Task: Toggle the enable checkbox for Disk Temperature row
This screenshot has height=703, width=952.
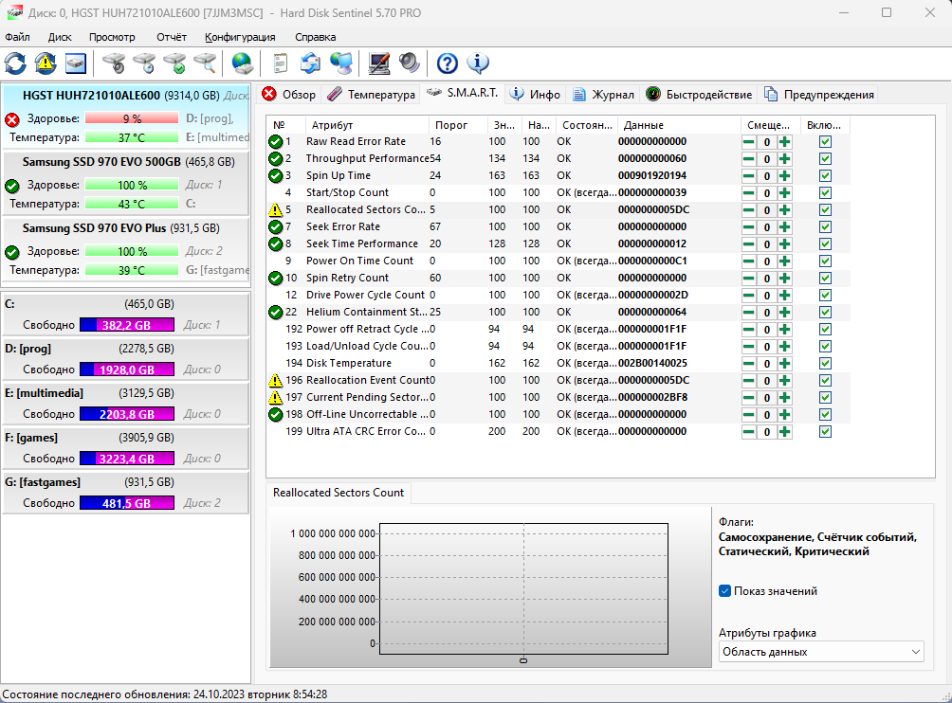Action: point(825,363)
